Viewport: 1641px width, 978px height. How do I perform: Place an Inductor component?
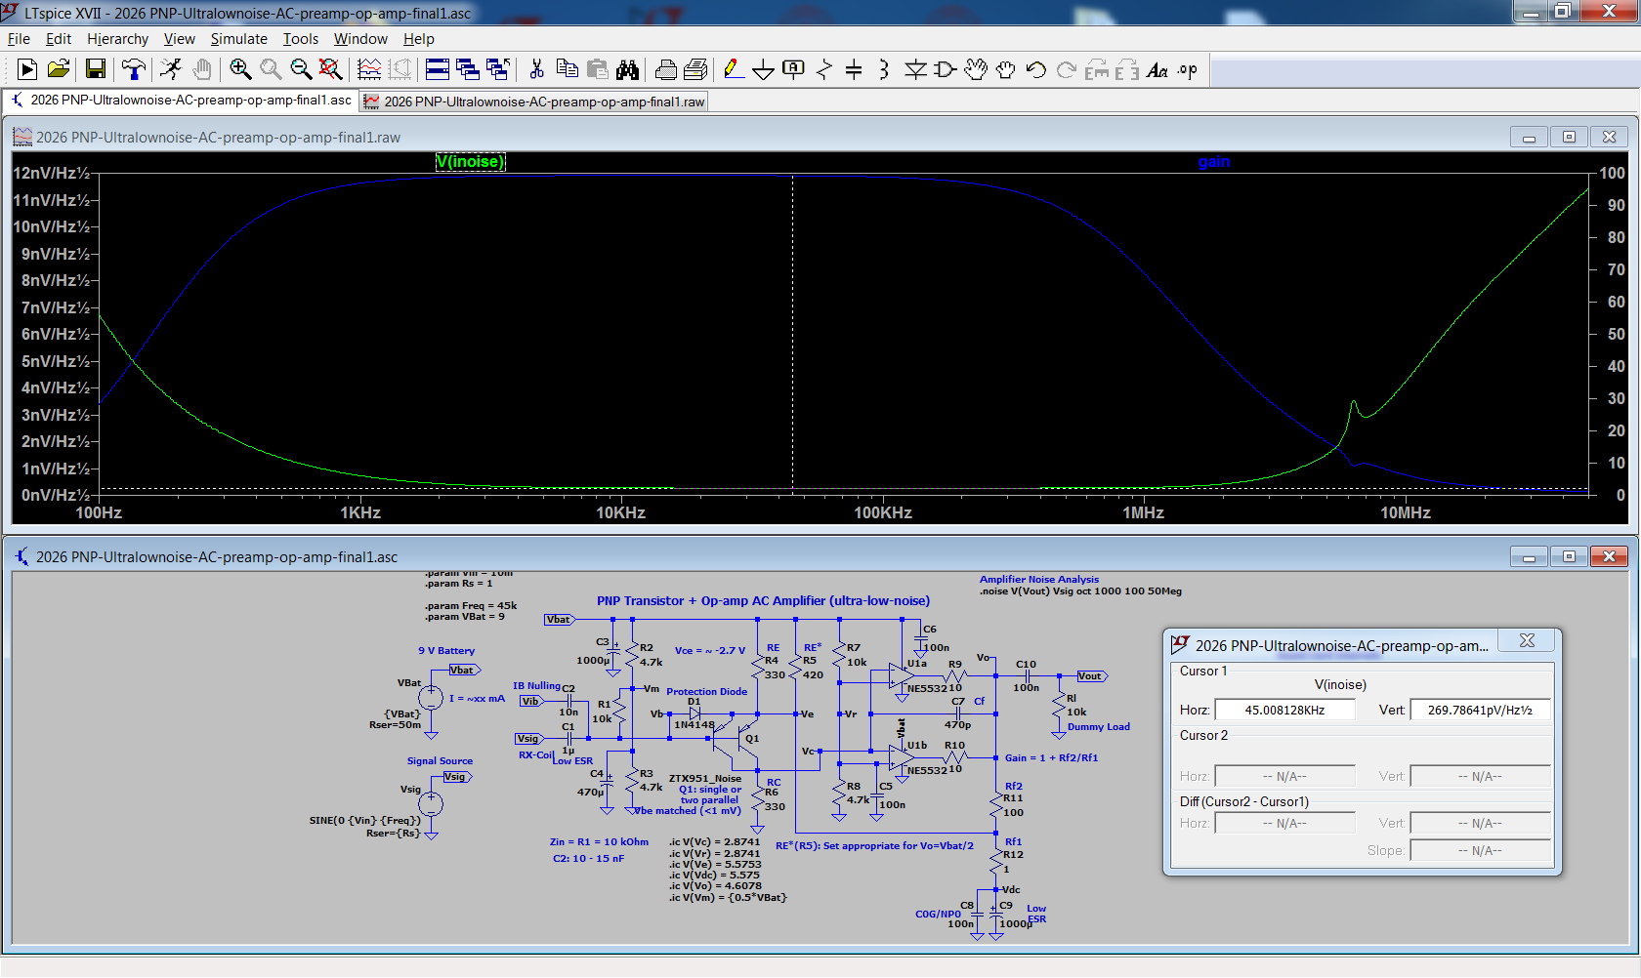[884, 69]
